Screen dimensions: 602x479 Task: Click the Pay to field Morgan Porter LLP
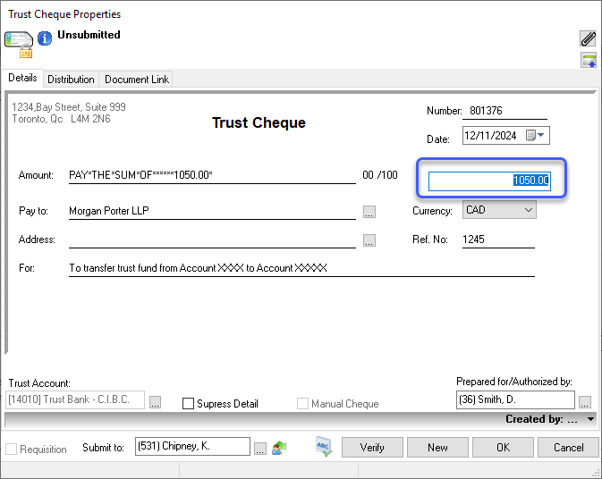click(x=212, y=211)
